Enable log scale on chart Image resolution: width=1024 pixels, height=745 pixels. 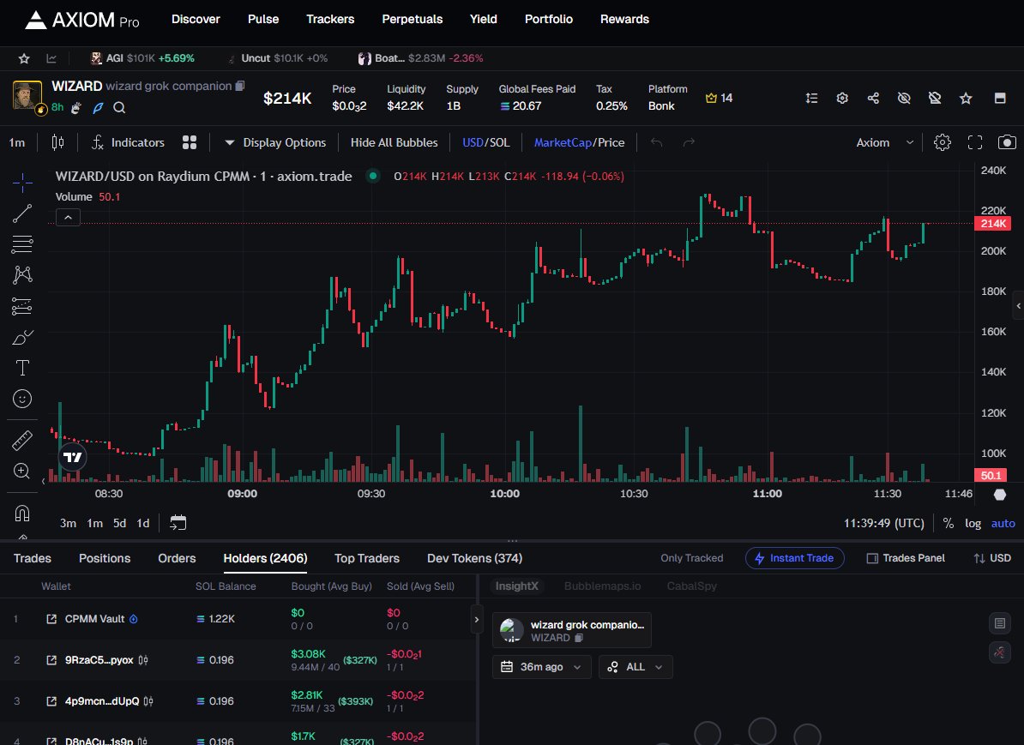point(973,523)
